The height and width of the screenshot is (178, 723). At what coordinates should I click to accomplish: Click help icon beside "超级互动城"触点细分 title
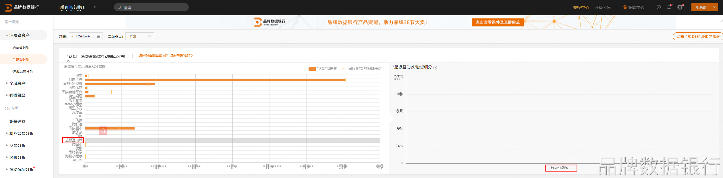pos(435,68)
